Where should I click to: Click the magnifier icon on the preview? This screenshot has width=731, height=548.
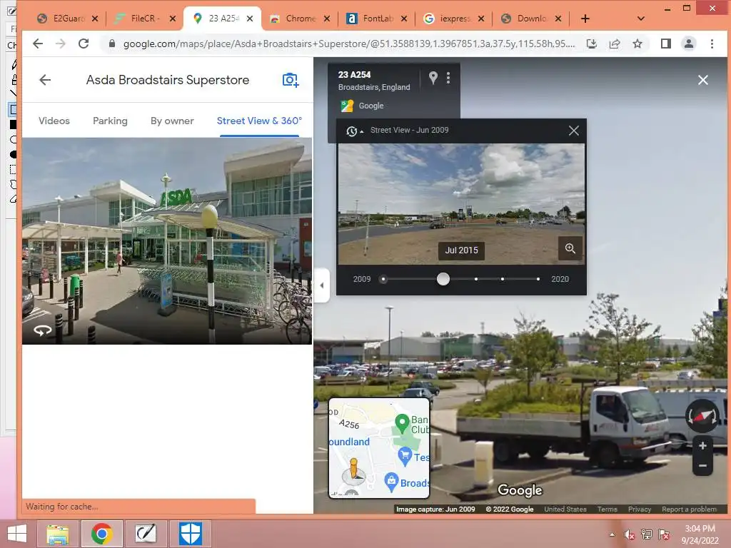pyautogui.click(x=570, y=248)
